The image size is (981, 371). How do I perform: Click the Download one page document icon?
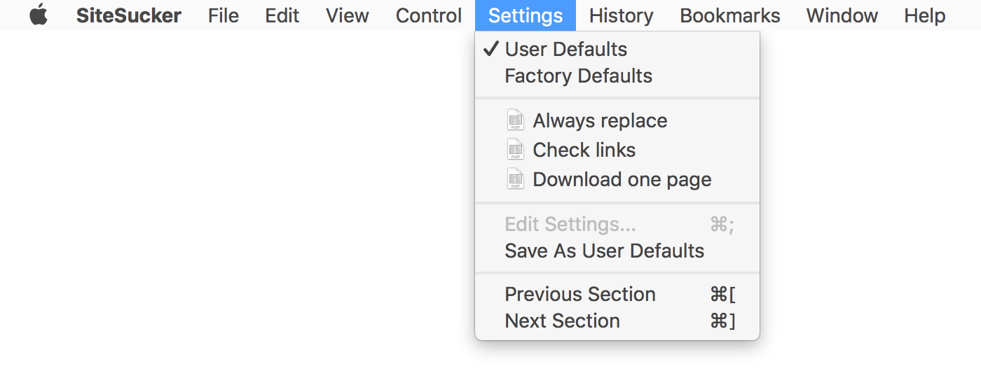pos(516,179)
